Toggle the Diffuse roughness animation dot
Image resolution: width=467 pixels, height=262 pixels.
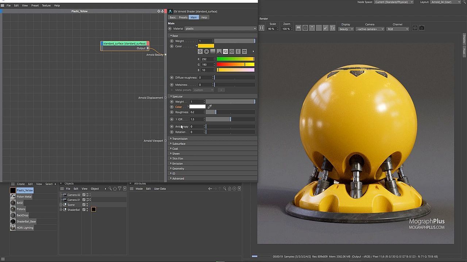(x=172, y=78)
